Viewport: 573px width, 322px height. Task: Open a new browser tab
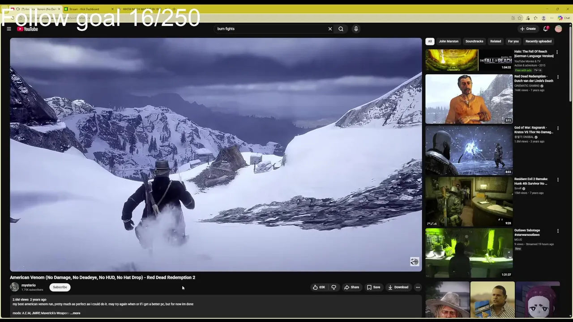point(174,9)
